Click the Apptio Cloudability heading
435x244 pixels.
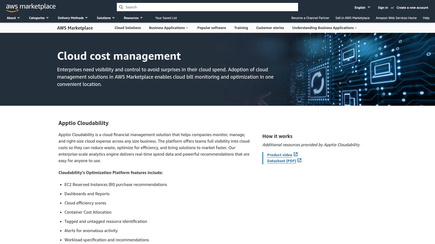click(x=83, y=123)
